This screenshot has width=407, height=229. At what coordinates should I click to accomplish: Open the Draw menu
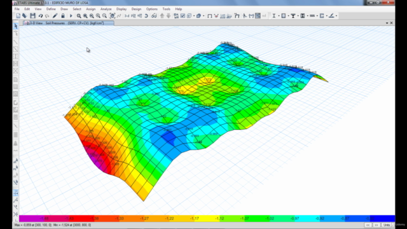click(x=64, y=9)
